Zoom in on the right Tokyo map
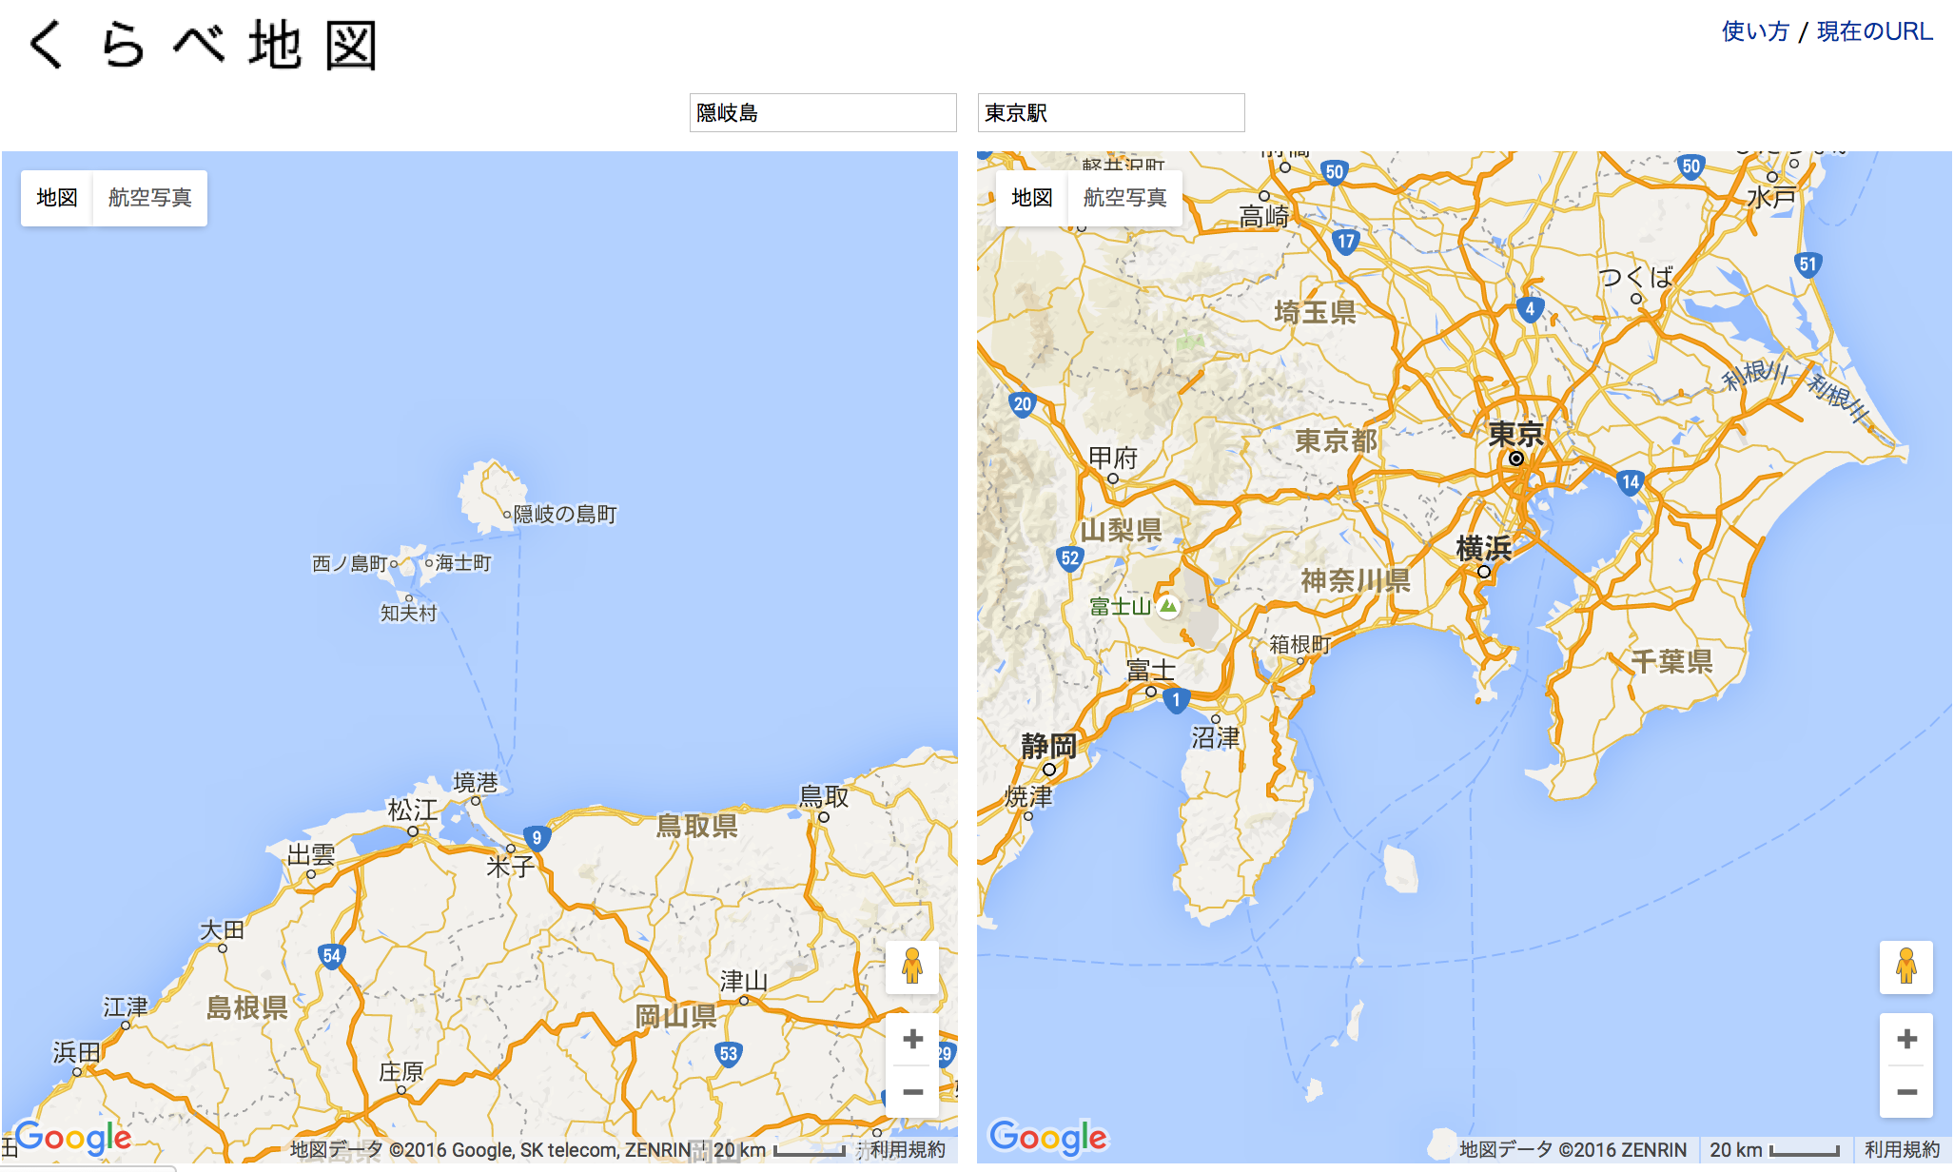This screenshot has height=1172, width=1954. click(x=1905, y=1039)
